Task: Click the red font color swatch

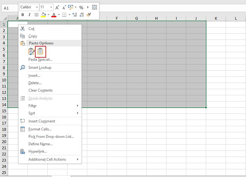Action: (x=54, y=15)
